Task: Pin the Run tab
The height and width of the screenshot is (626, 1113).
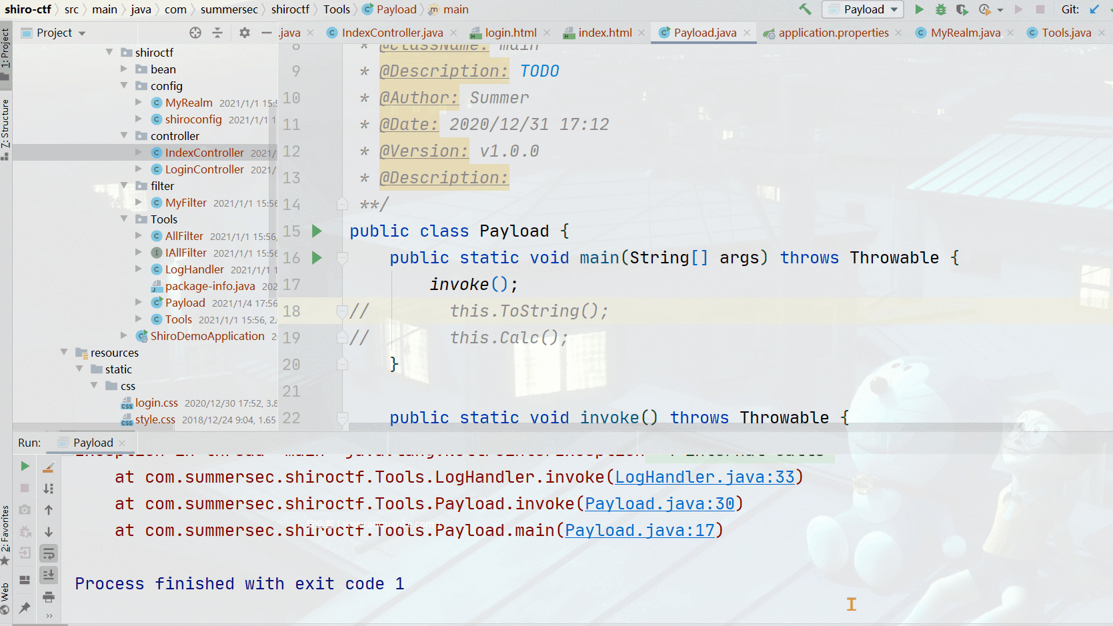Action: tap(25, 607)
